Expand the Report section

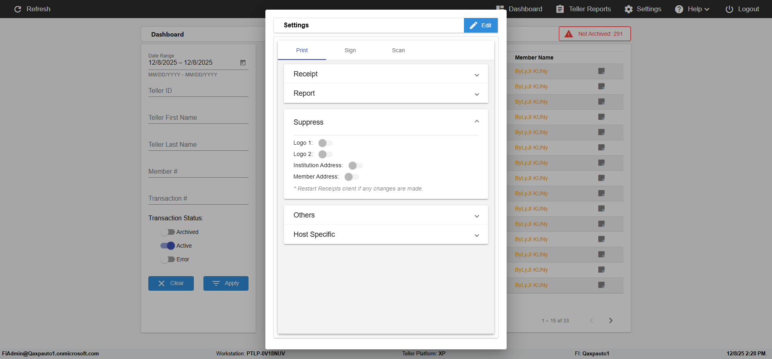[386, 93]
